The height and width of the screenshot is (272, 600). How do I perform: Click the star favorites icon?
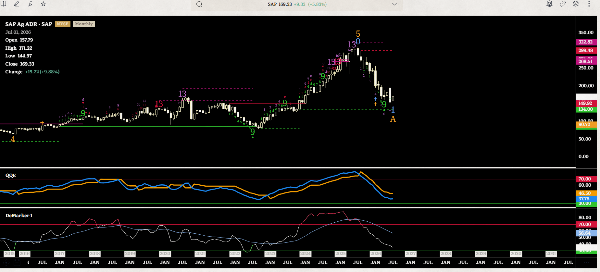(x=43, y=4)
